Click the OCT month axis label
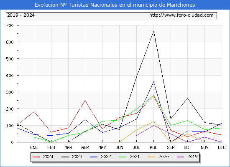 pyautogui.click(x=187, y=147)
